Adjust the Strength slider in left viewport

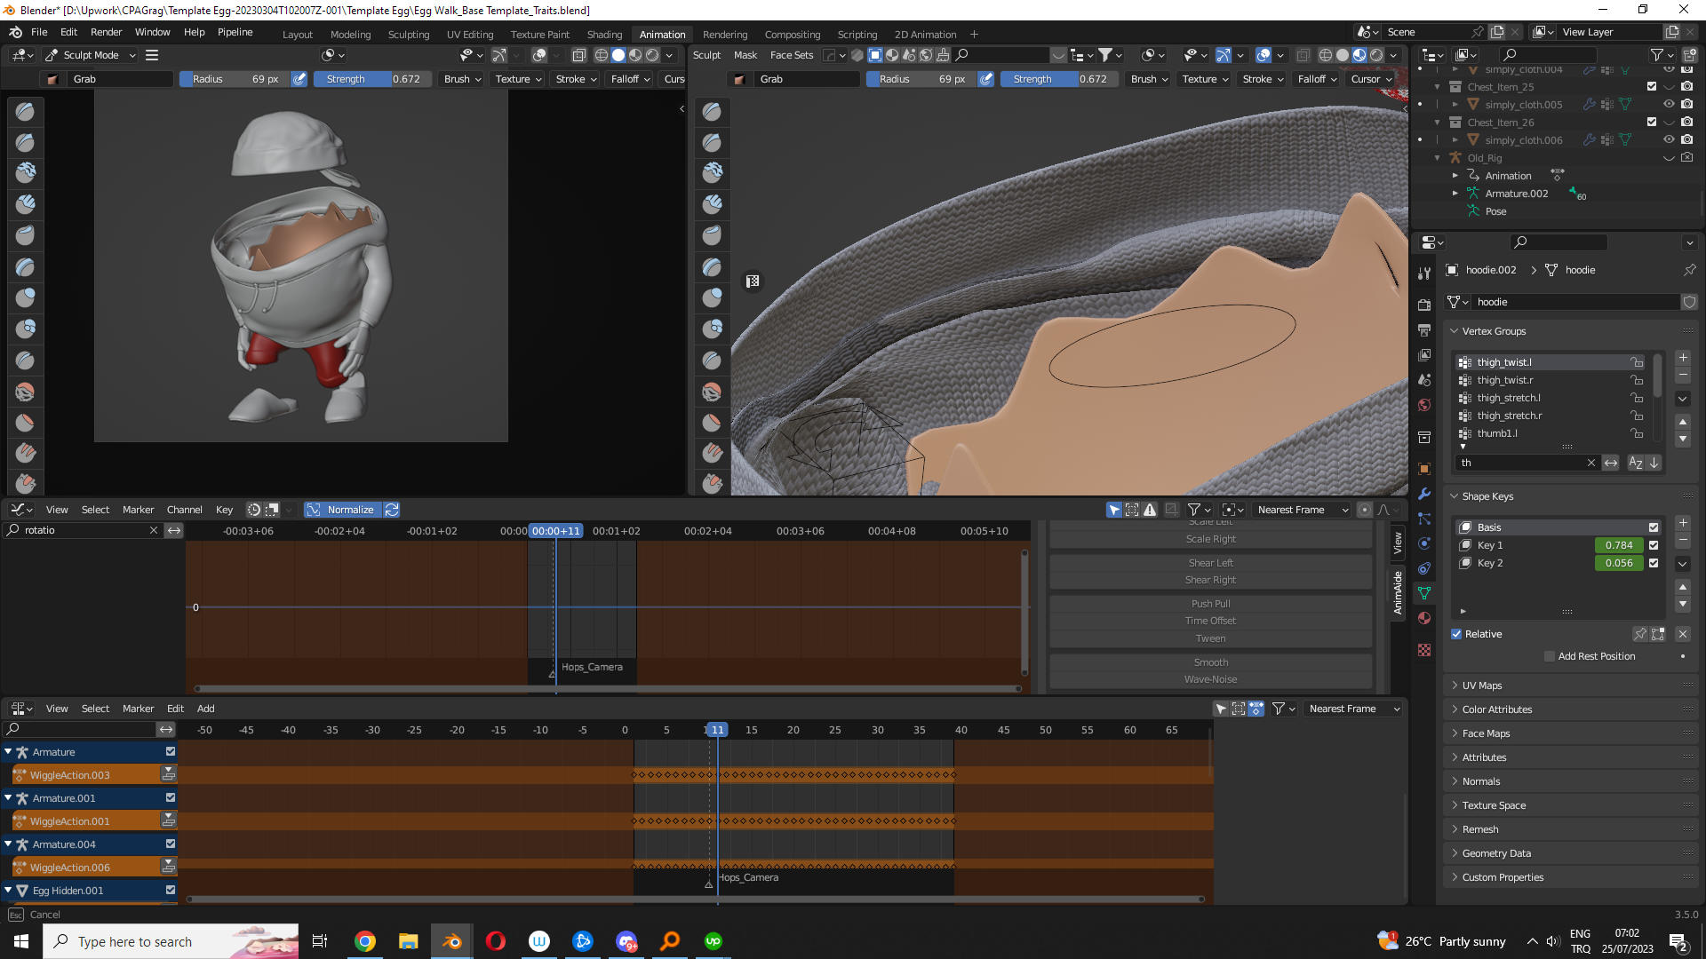point(372,79)
